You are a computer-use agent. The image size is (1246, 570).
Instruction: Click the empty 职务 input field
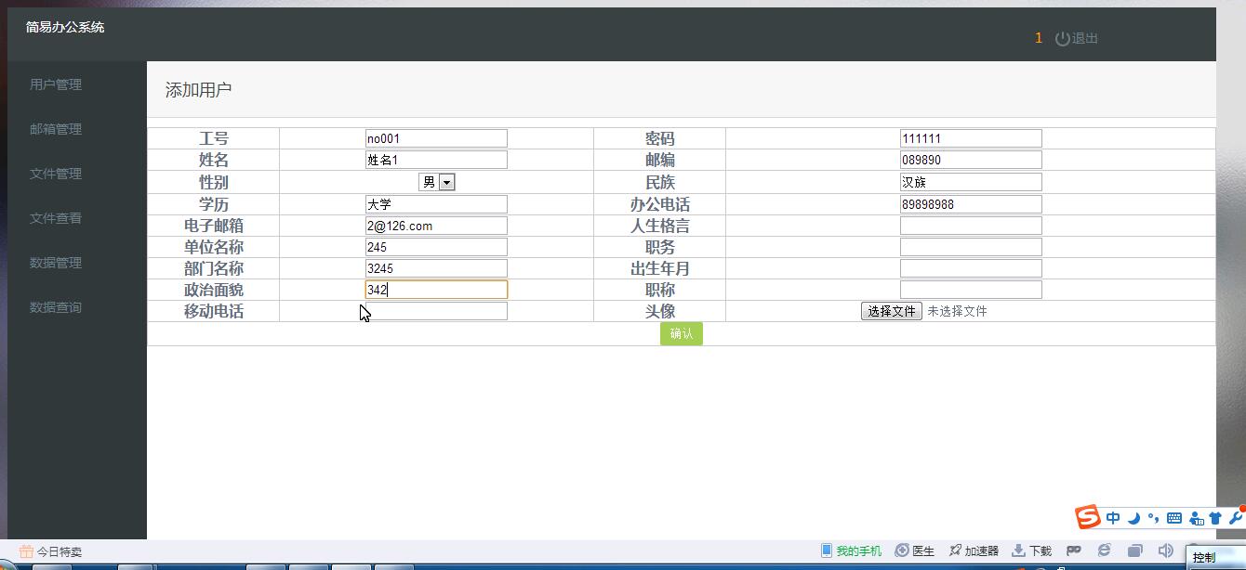point(971,247)
